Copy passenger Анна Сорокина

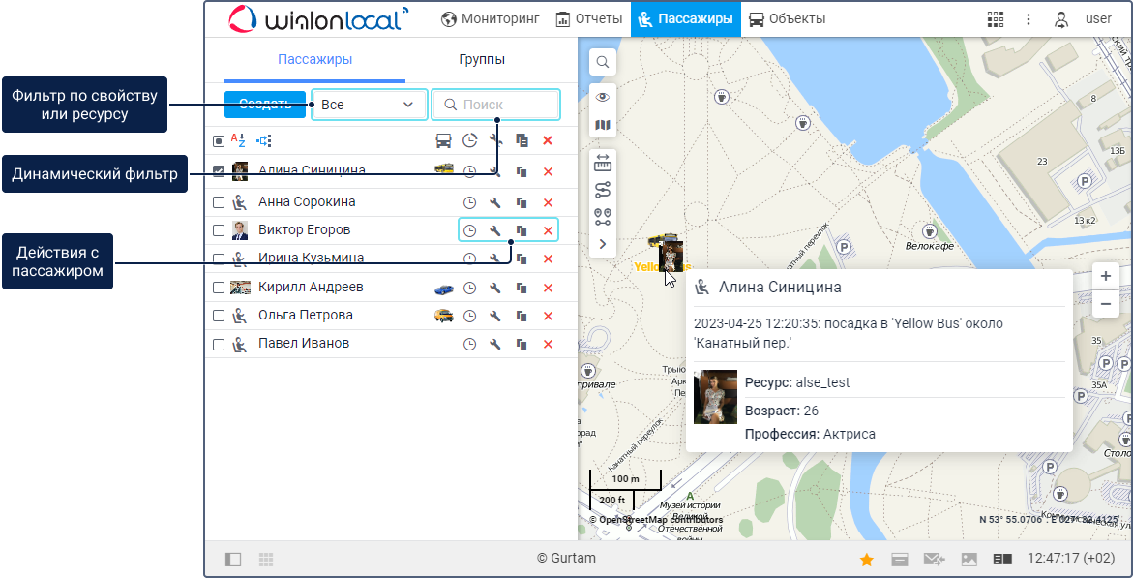[x=522, y=202]
